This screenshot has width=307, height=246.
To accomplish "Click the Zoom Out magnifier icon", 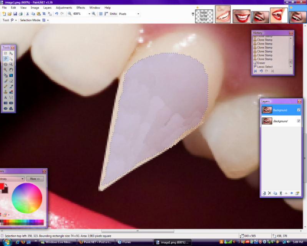I will [x=70, y=14].
